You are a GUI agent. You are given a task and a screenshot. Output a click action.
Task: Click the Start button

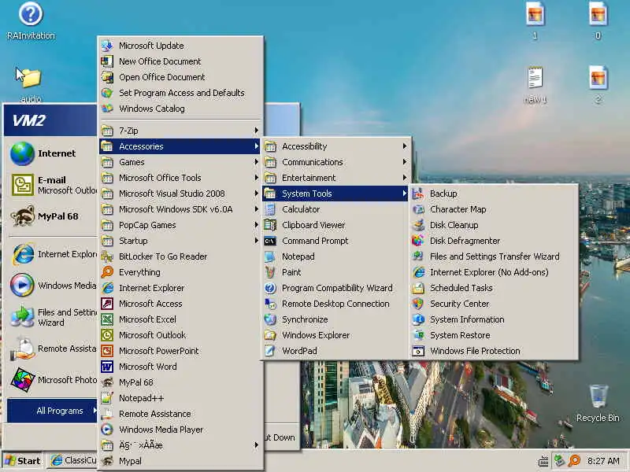23,461
